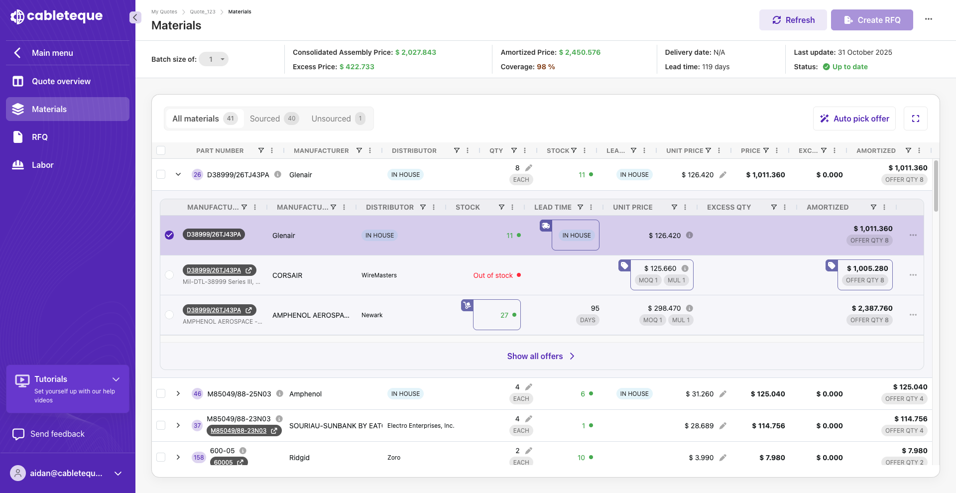956x493 pixels.
Task: Click info icon next to $ 298.470 price
Action: 689,308
